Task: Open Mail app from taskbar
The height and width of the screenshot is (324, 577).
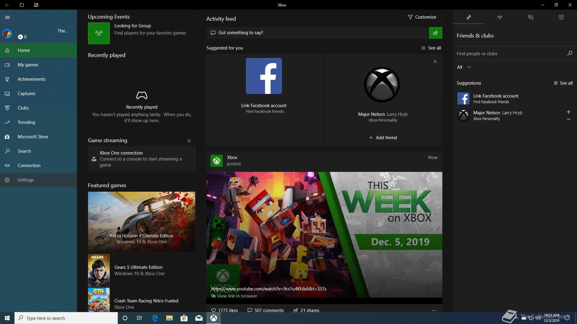Action: tap(199, 318)
